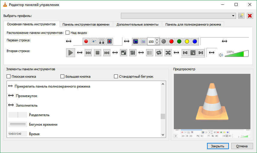Open the "Выбрать профиль" dropdown
Screen dimensions: 257x153
[178, 16]
